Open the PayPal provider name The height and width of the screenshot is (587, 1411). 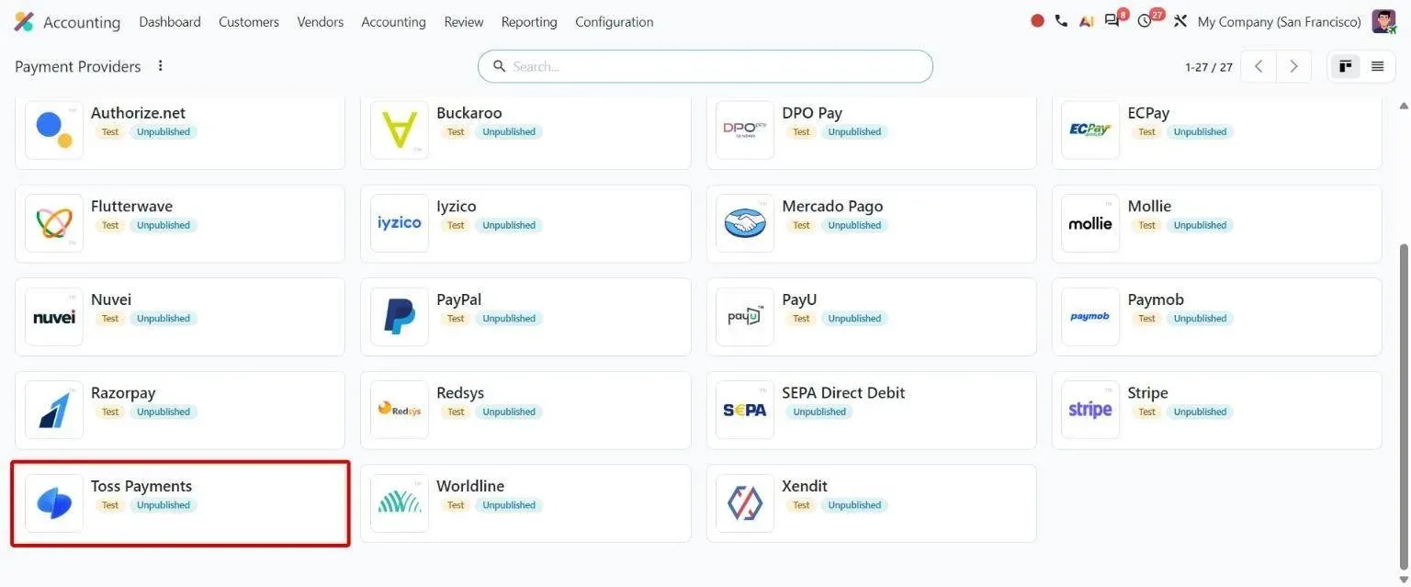tap(459, 299)
